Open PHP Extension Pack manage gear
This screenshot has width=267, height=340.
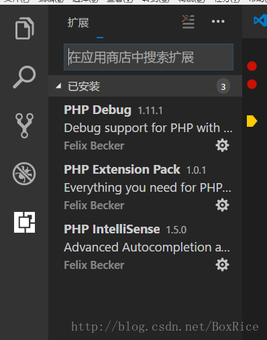[x=222, y=205]
